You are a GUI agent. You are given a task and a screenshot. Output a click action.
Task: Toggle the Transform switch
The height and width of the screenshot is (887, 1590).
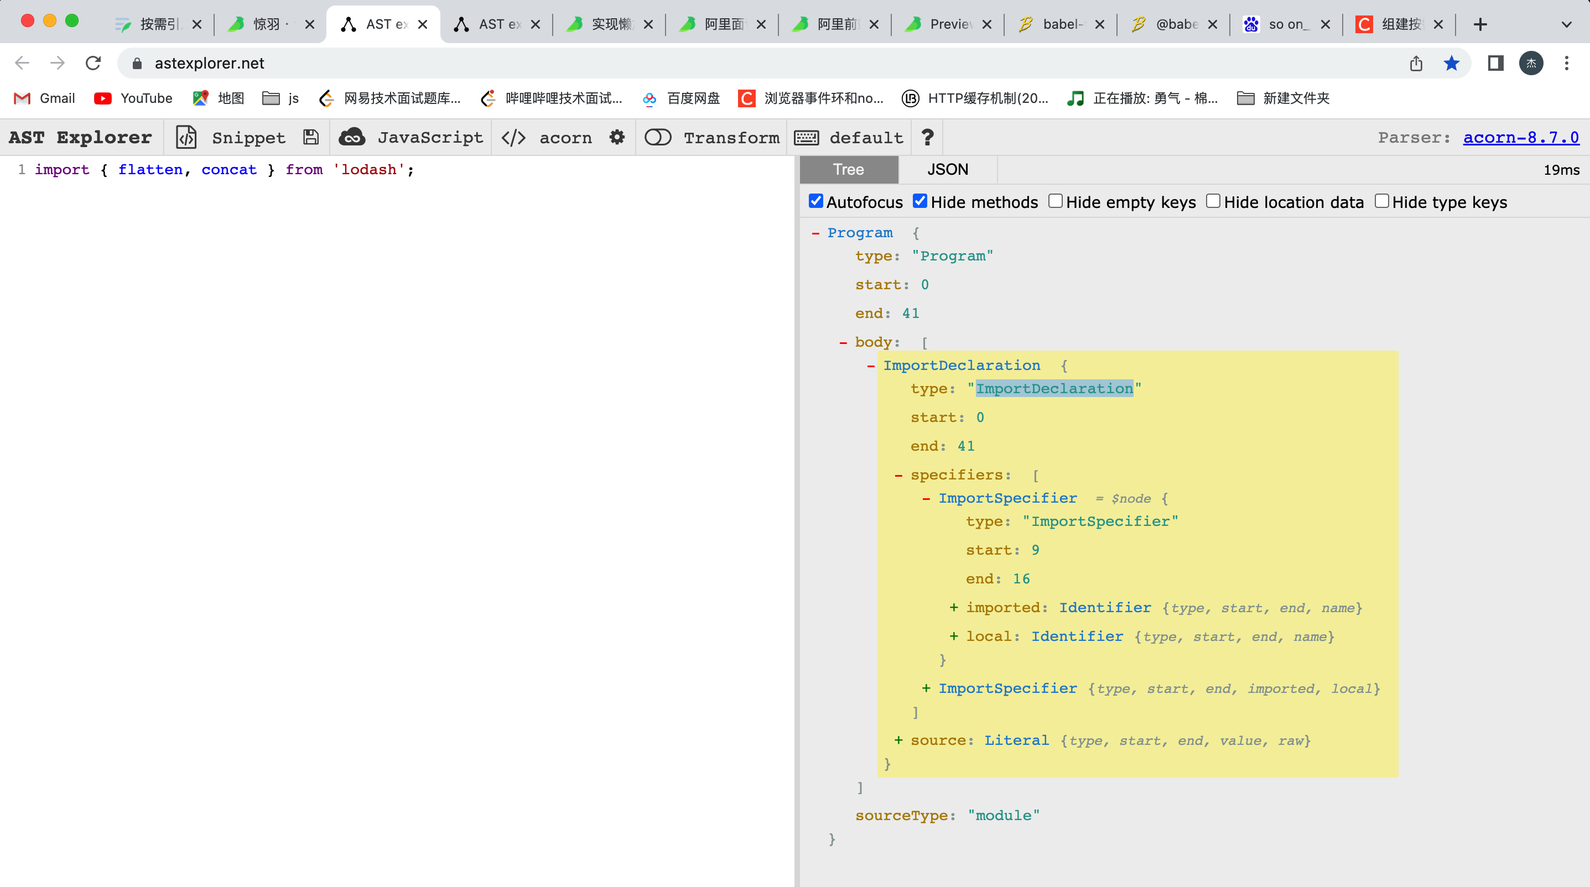coord(657,137)
